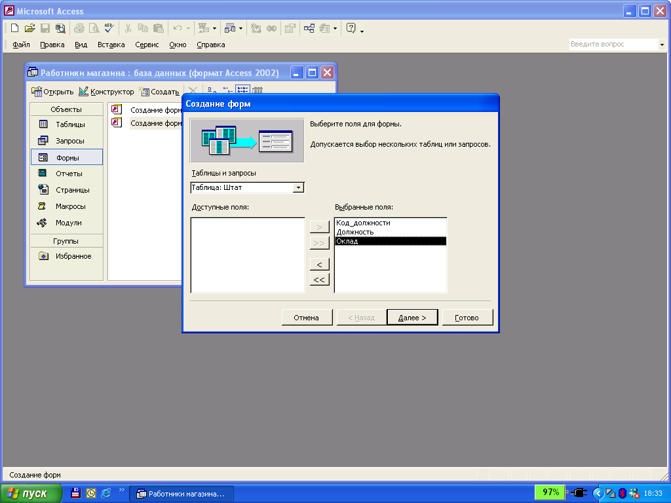The height and width of the screenshot is (503, 671).
Task: Click Создать in database window toolbar
Action: pyautogui.click(x=159, y=92)
